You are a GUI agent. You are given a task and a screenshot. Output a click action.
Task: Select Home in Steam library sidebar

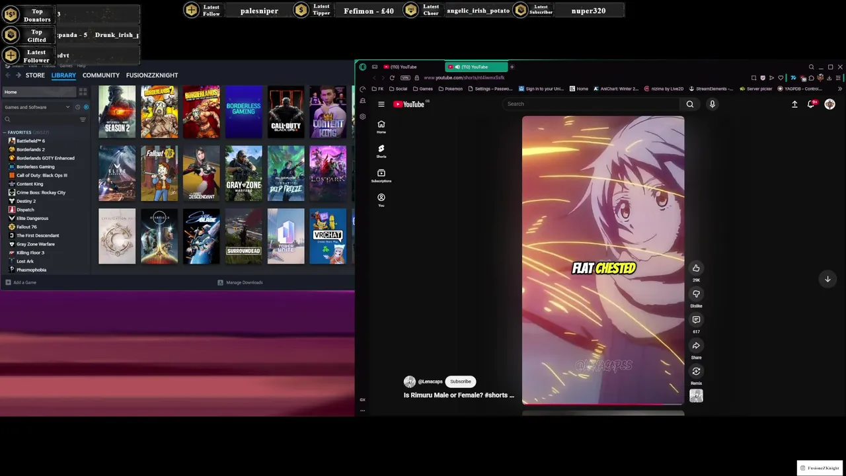pyautogui.click(x=40, y=92)
